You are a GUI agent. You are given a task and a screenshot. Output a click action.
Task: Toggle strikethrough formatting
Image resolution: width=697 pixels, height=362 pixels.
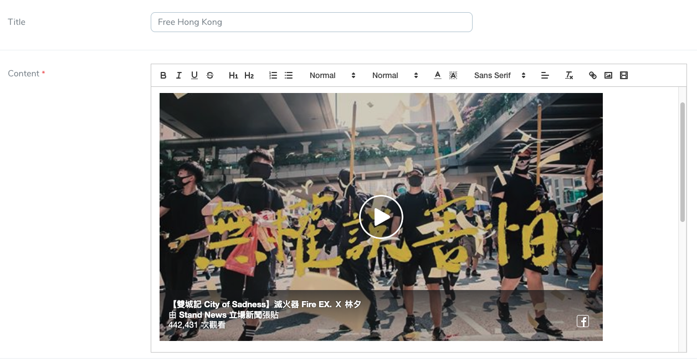[x=210, y=75]
